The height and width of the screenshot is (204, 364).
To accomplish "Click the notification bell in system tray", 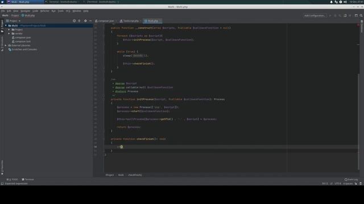I will (x=331, y=2).
